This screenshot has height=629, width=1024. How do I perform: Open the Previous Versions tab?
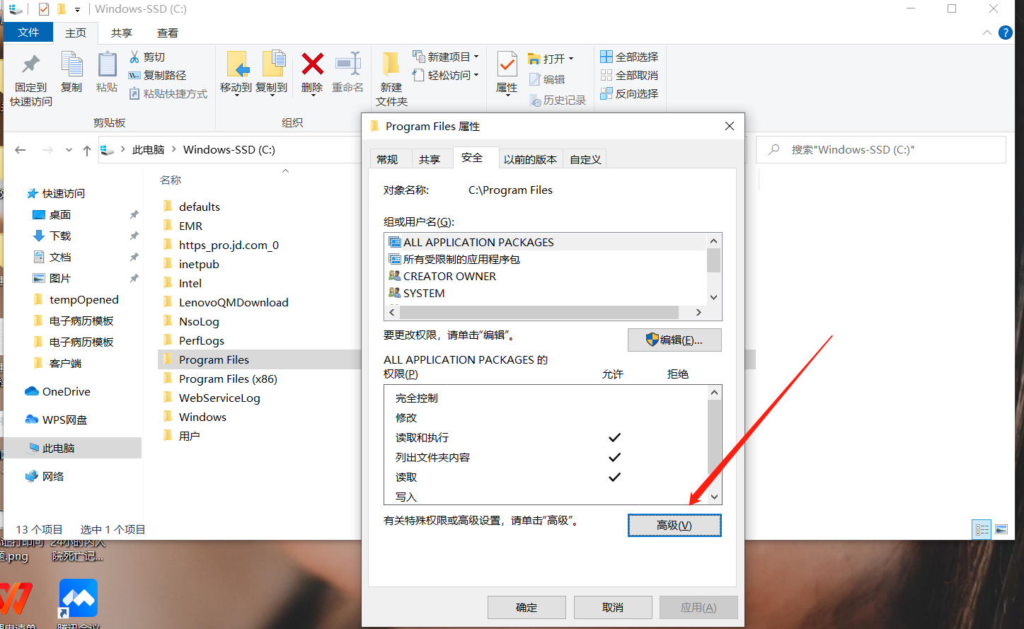click(530, 159)
